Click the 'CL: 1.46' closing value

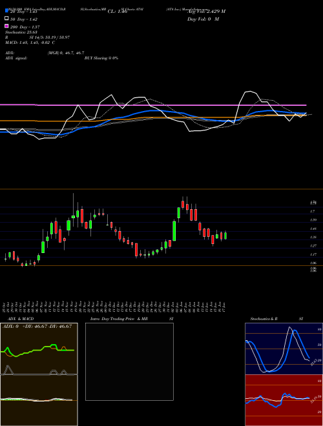[118, 12]
